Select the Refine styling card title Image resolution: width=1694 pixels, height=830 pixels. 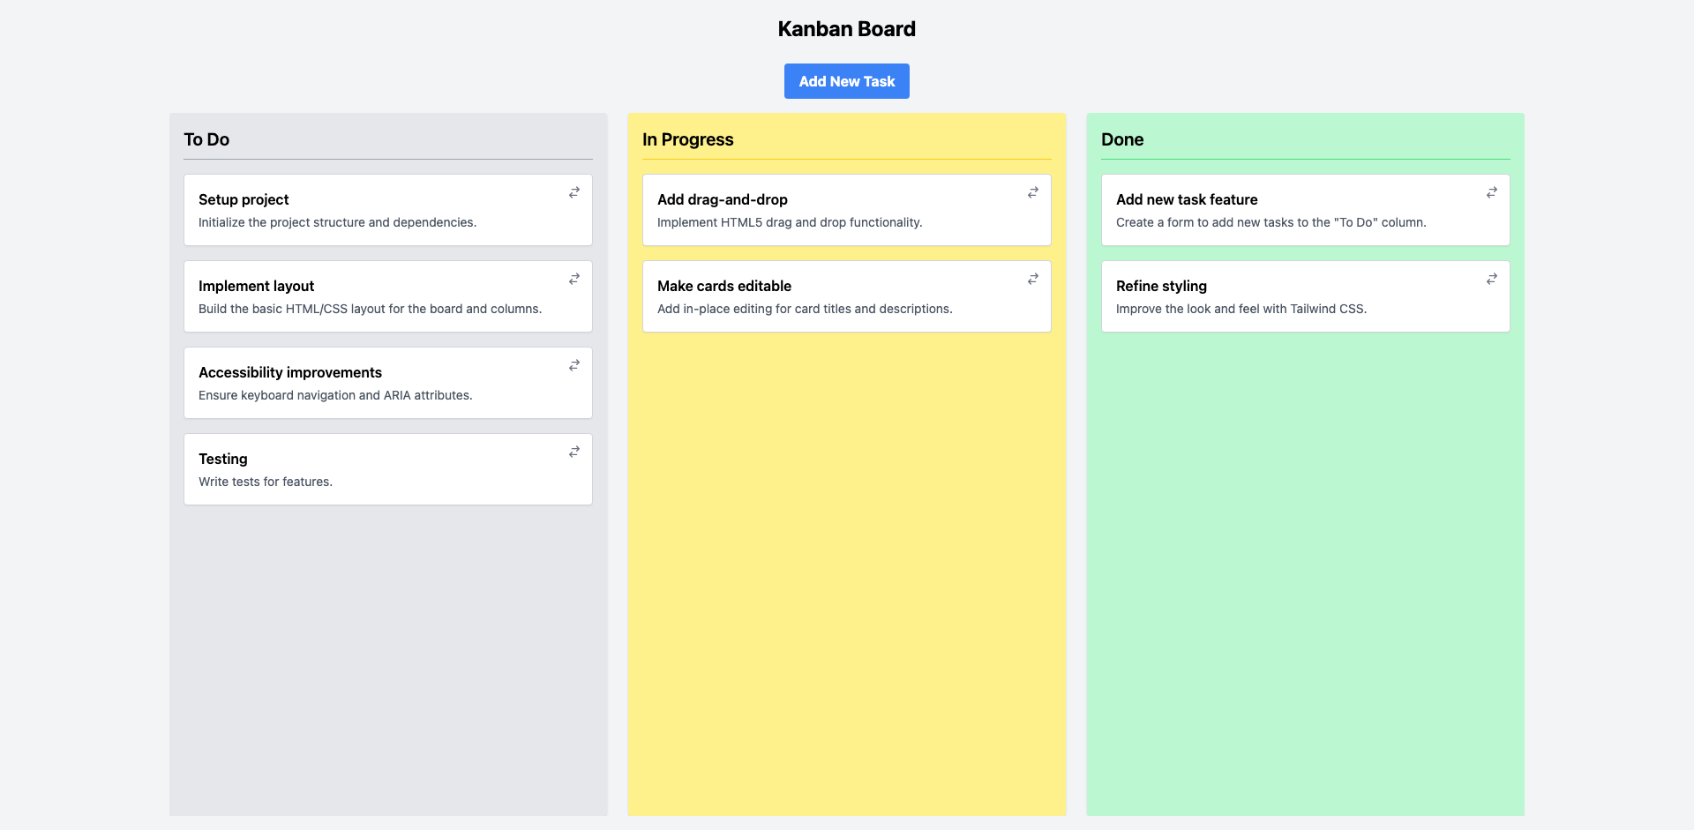click(1161, 286)
